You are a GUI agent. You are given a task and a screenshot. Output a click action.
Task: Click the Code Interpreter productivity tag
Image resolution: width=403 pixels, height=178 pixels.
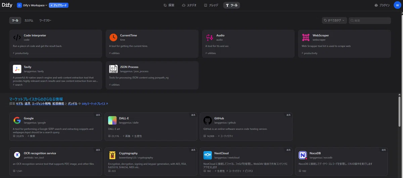(21, 53)
